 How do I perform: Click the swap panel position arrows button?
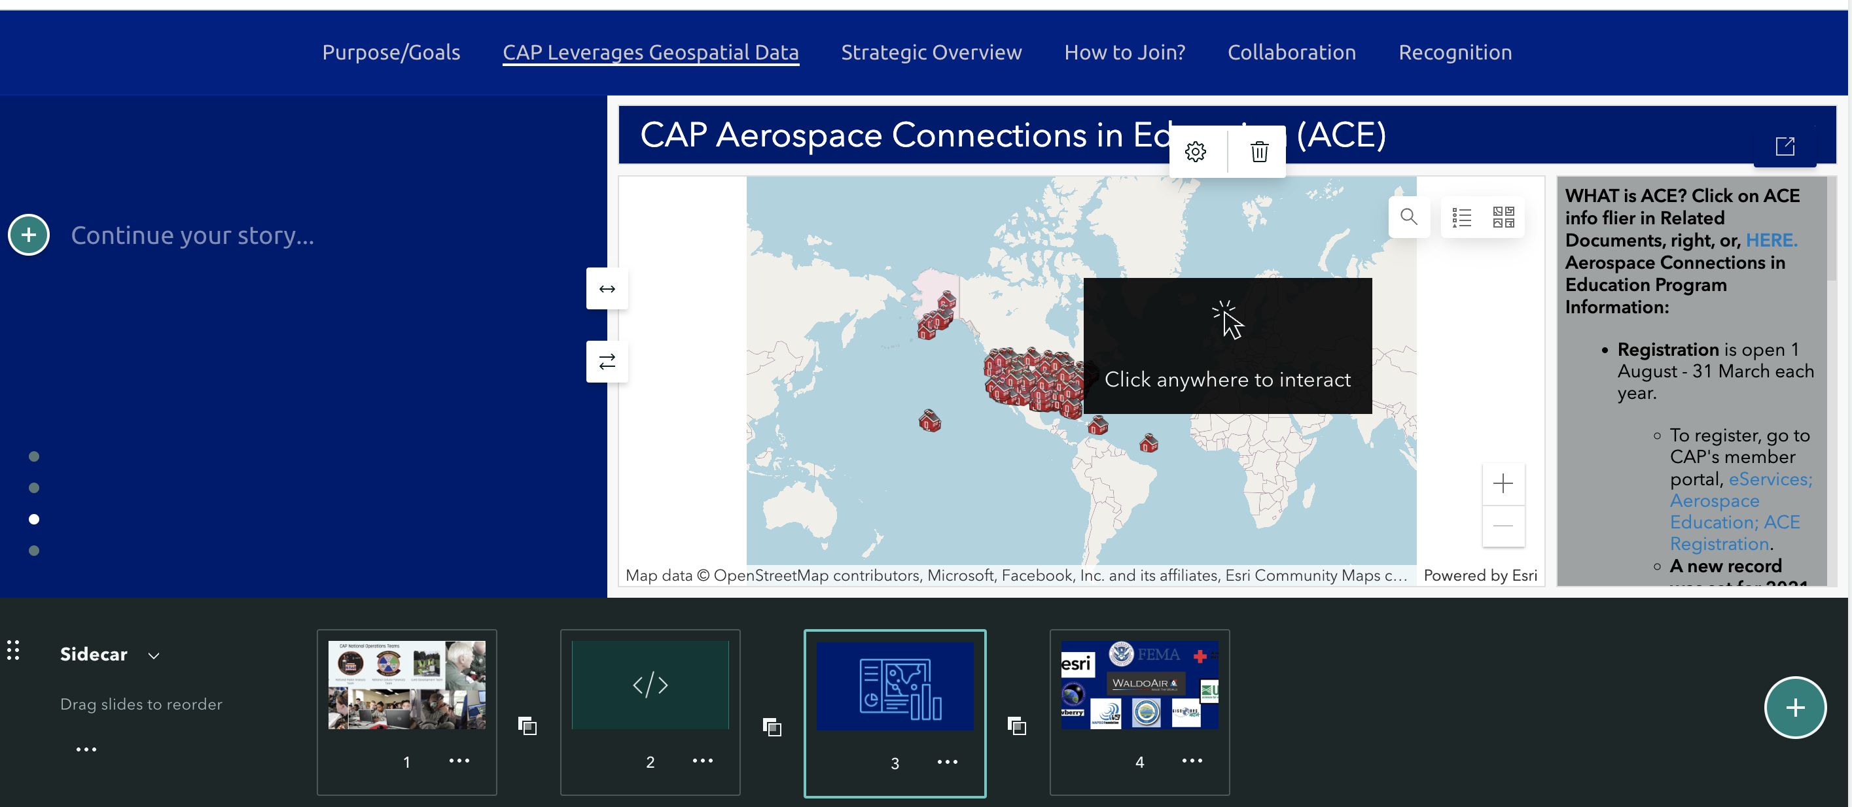coord(607,362)
